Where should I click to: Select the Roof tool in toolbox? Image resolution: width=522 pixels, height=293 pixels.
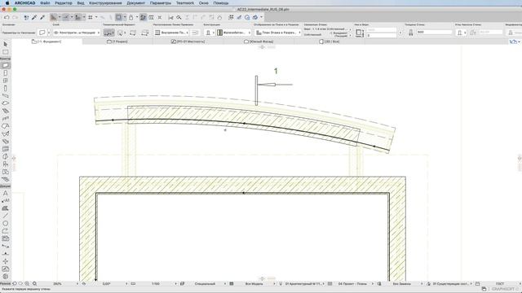click(6, 126)
